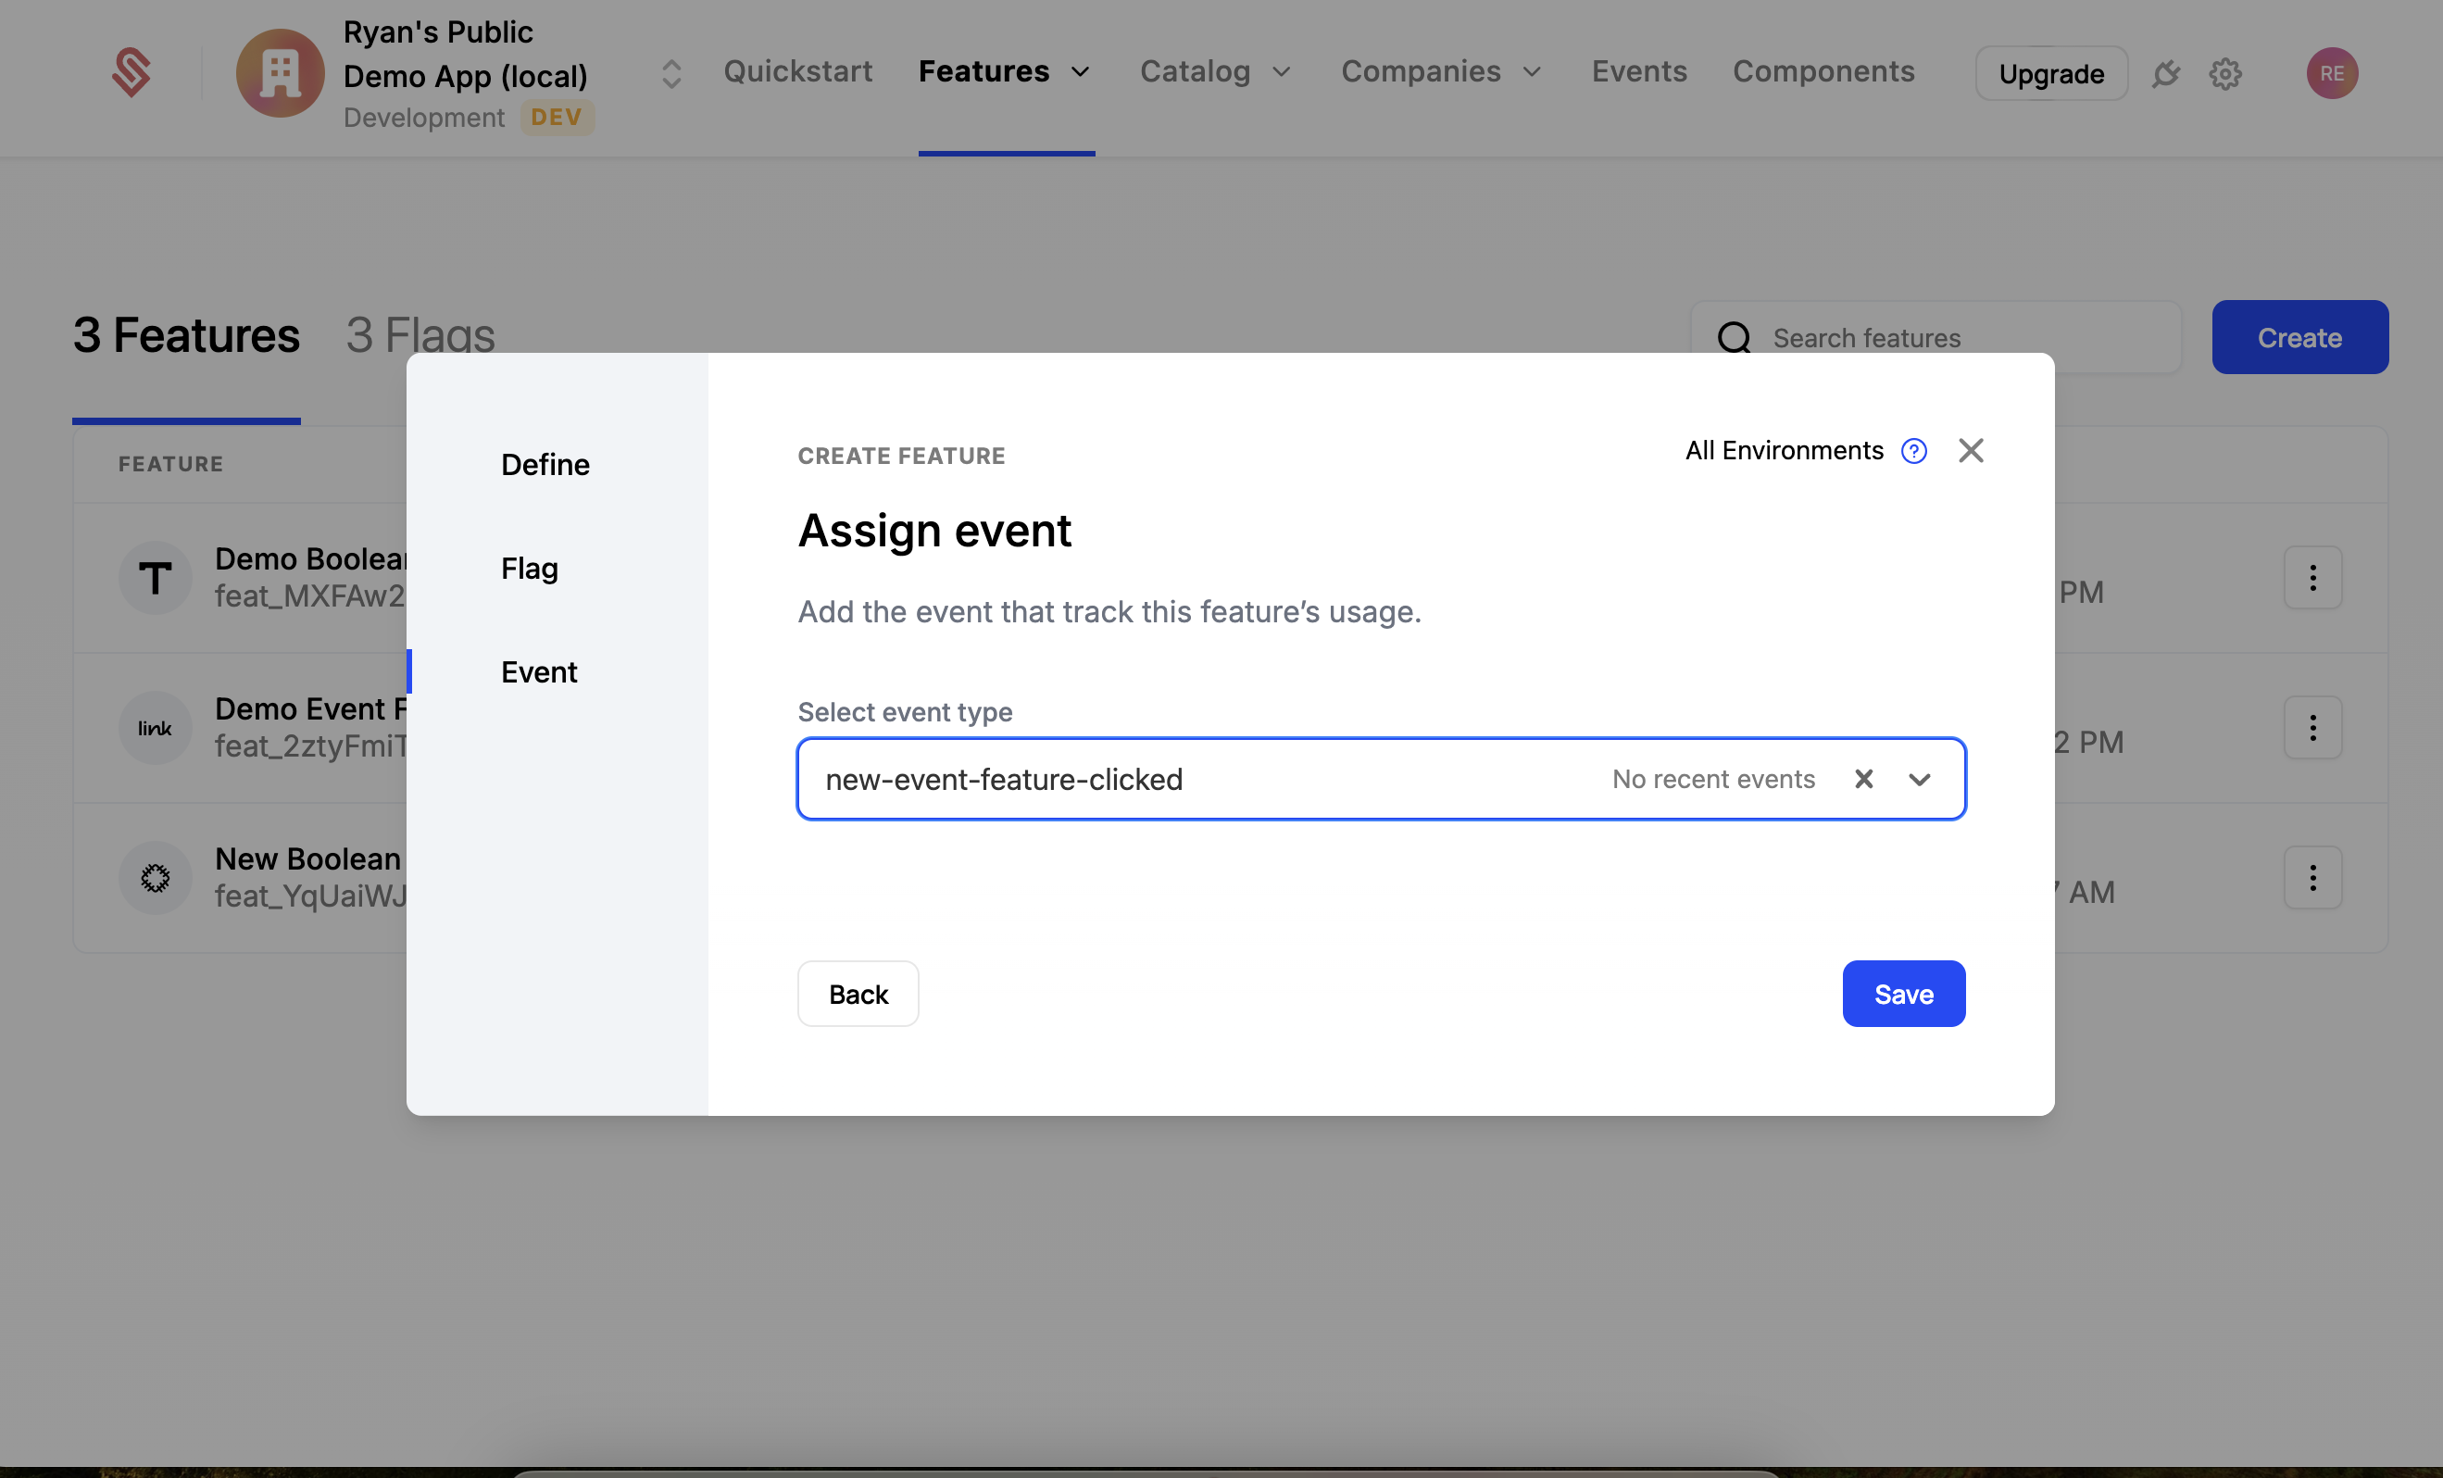This screenshot has width=2443, height=1478.
Task: Switch to the Events section
Action: click(x=1638, y=71)
